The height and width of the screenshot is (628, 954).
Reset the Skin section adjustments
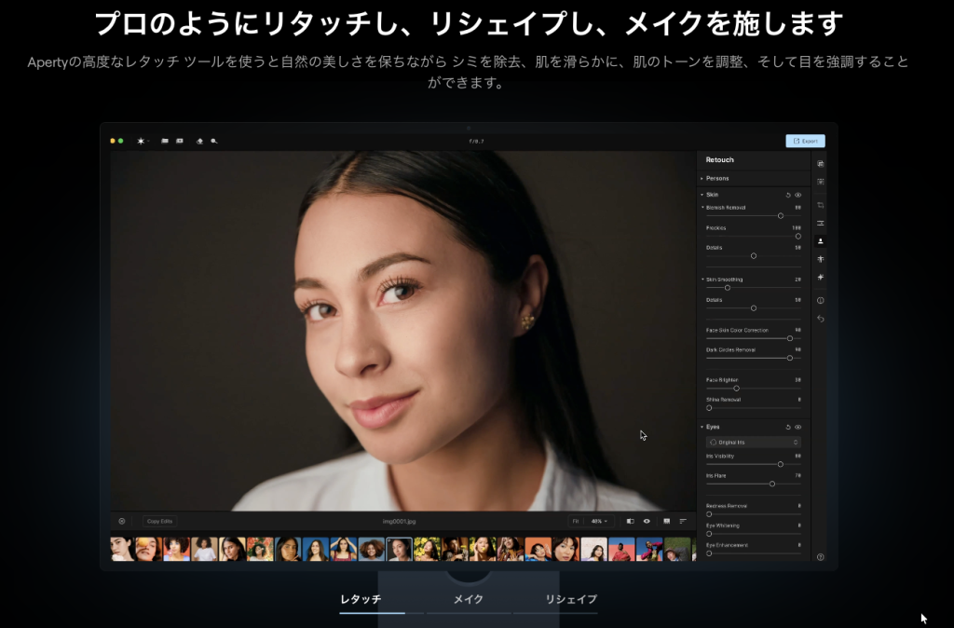click(x=788, y=194)
